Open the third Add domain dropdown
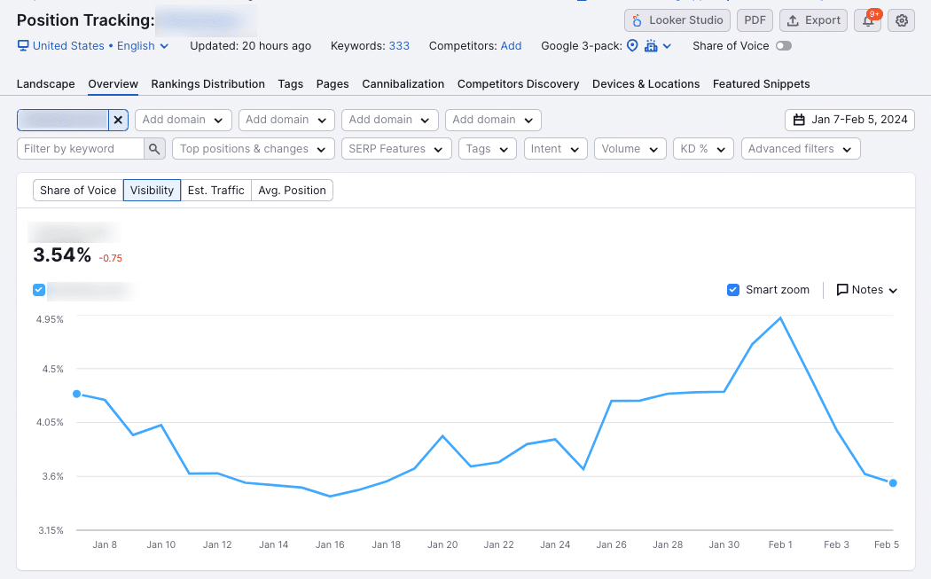Viewport: 931px width, 579px height. point(389,120)
